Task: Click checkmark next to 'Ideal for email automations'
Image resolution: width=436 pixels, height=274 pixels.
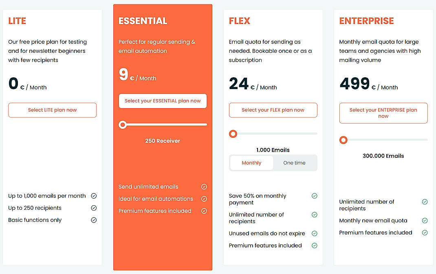Action: click(x=204, y=199)
